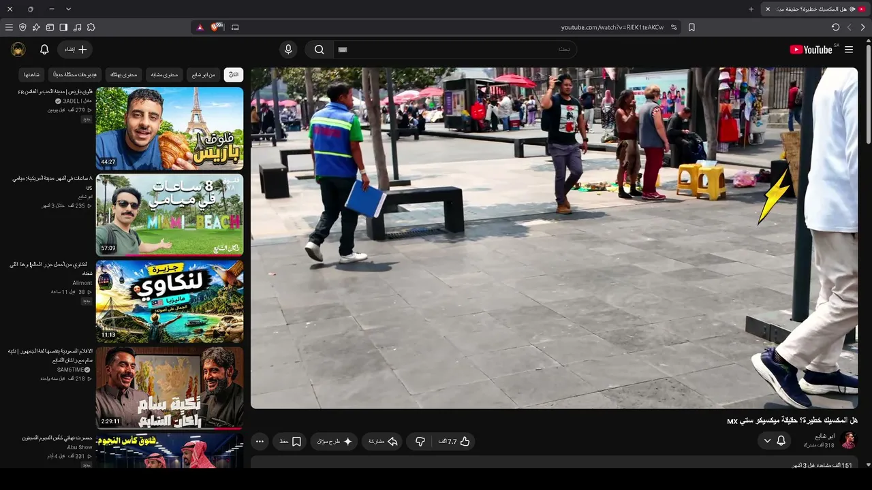Click the Abu Show channel name
Viewport: 872px width, 490px height.
(x=80, y=447)
